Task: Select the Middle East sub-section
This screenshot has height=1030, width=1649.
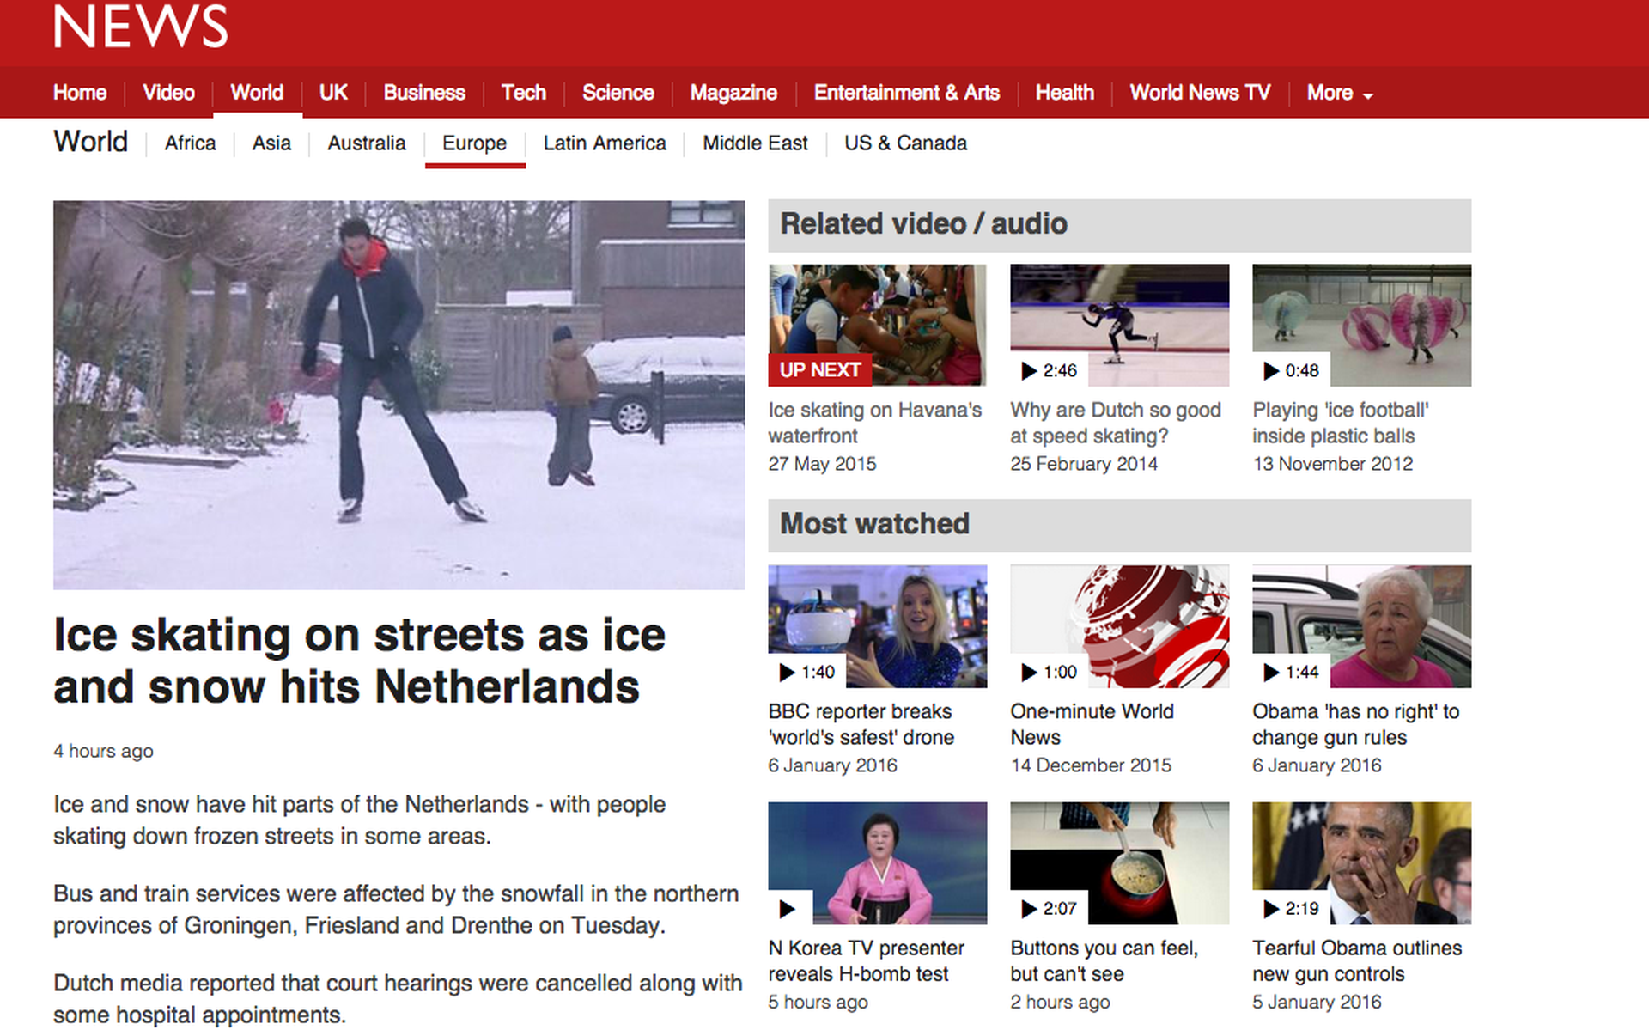Action: point(756,143)
